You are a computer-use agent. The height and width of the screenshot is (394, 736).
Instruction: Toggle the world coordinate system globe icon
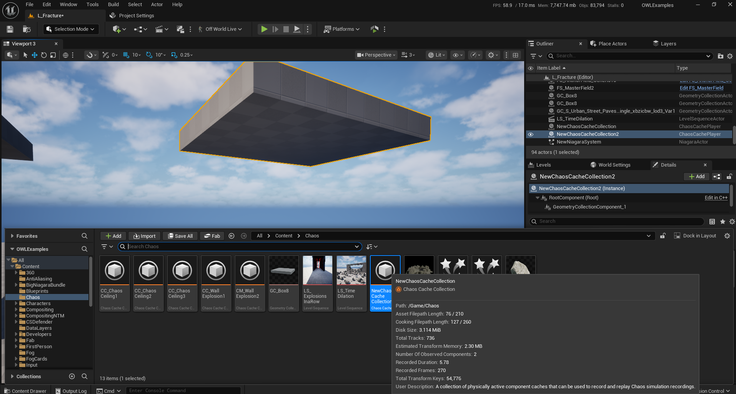pyautogui.click(x=66, y=55)
